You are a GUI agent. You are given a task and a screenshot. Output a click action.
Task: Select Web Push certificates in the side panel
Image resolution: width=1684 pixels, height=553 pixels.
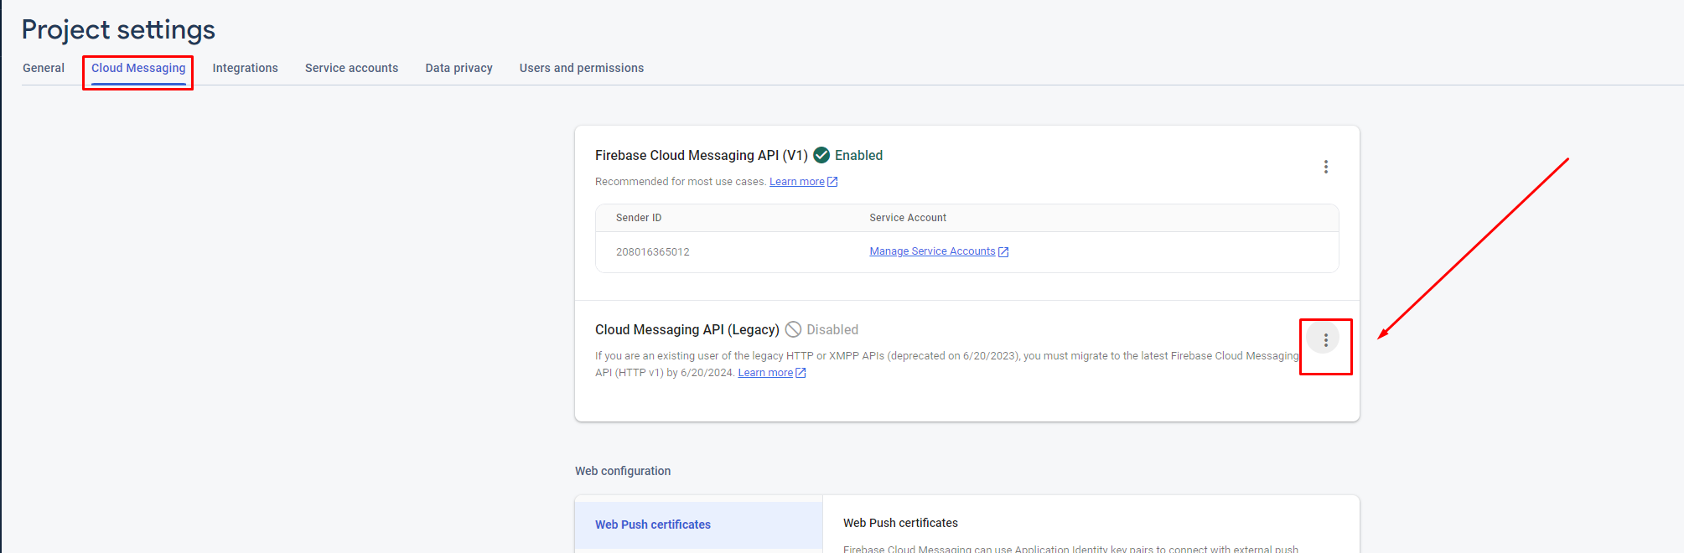pyautogui.click(x=653, y=525)
